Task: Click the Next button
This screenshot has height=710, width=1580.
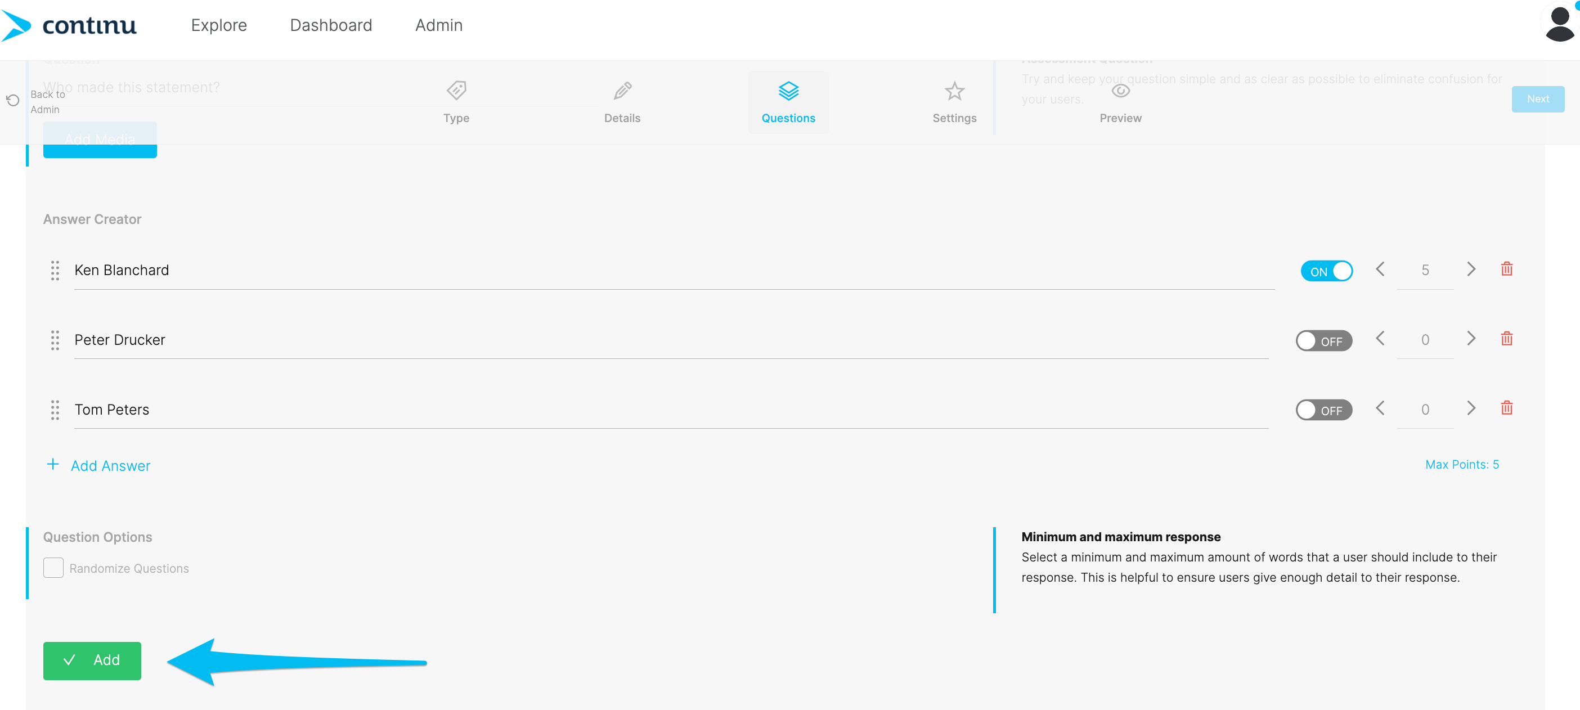Action: 1538,100
